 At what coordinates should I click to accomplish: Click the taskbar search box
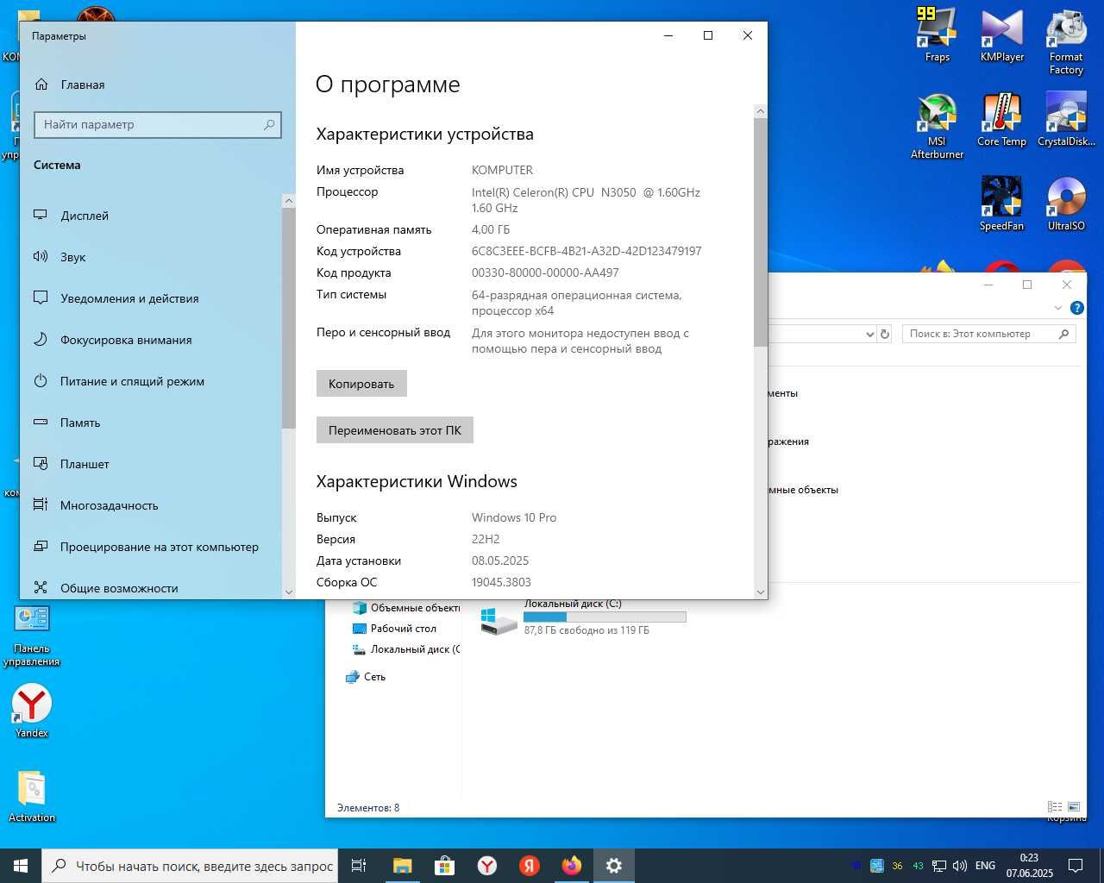tap(189, 866)
